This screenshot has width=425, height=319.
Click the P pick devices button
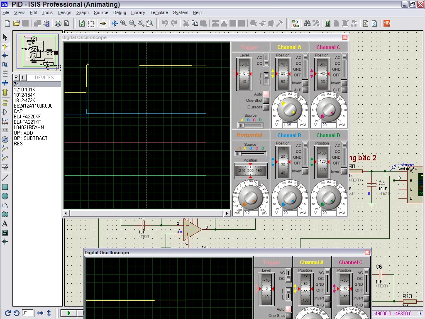click(x=16, y=78)
